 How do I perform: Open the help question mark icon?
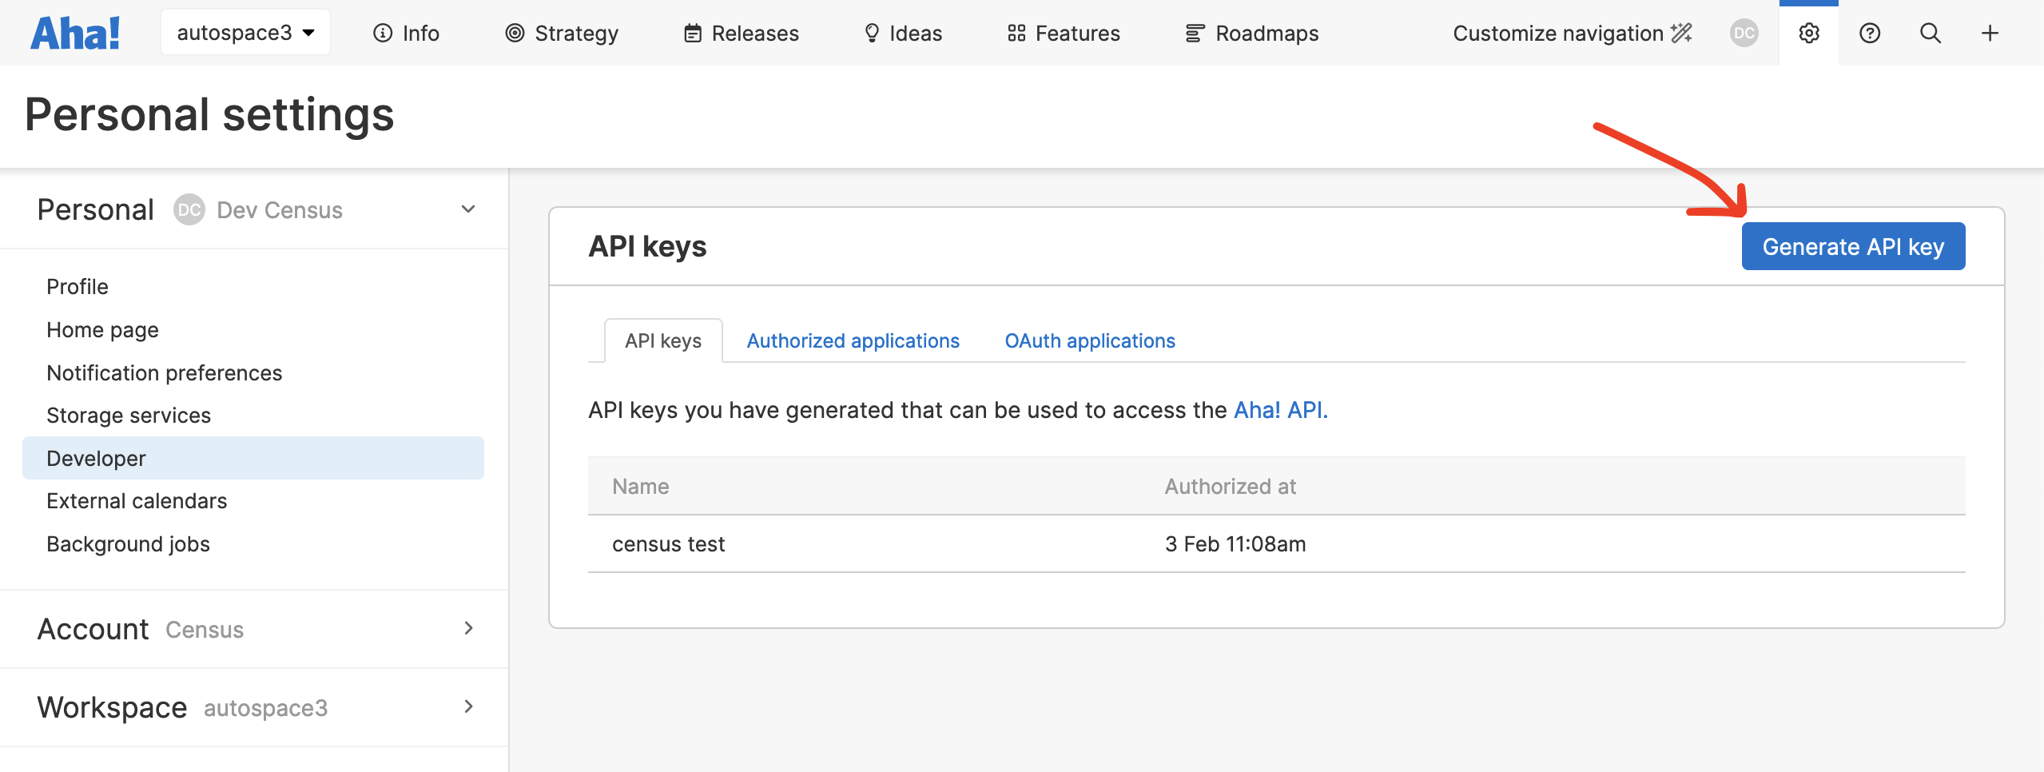1869,34
